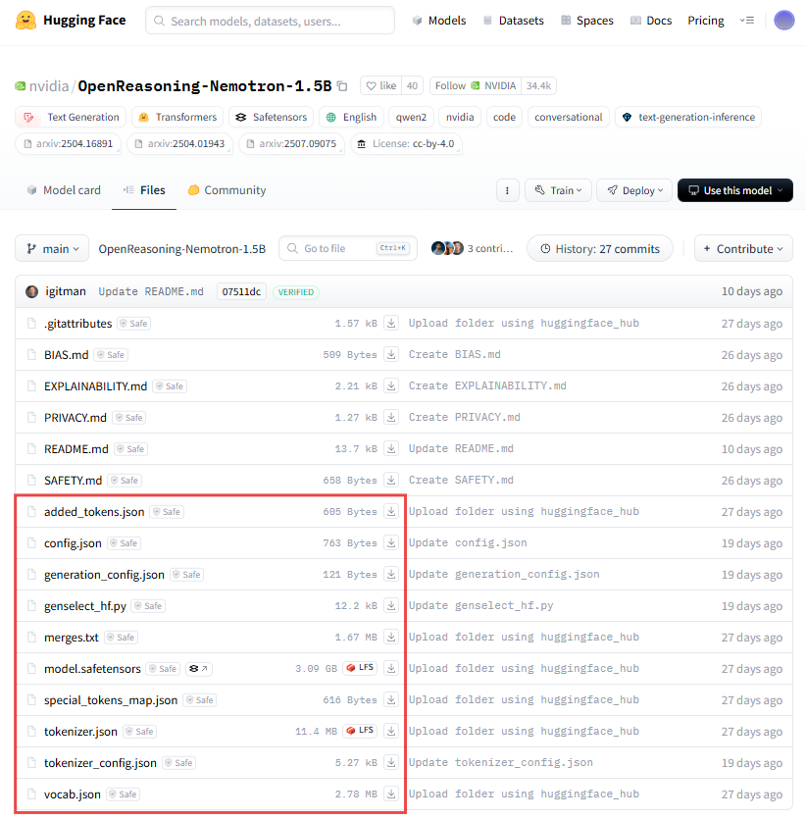
Task: Download generation_config.json via download icon
Action: 391,574
